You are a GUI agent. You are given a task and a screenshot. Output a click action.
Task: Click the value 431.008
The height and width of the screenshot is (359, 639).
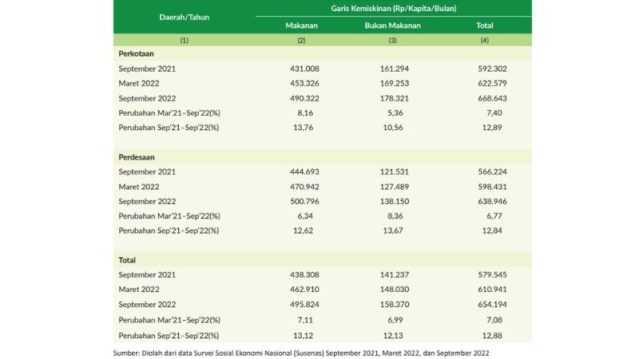pos(304,69)
